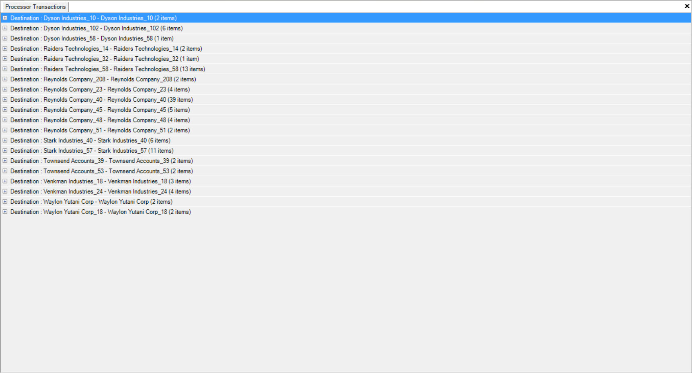692x373 pixels.
Task: Expand the Waylon Yutani Corp group
Action: [x=5, y=202]
